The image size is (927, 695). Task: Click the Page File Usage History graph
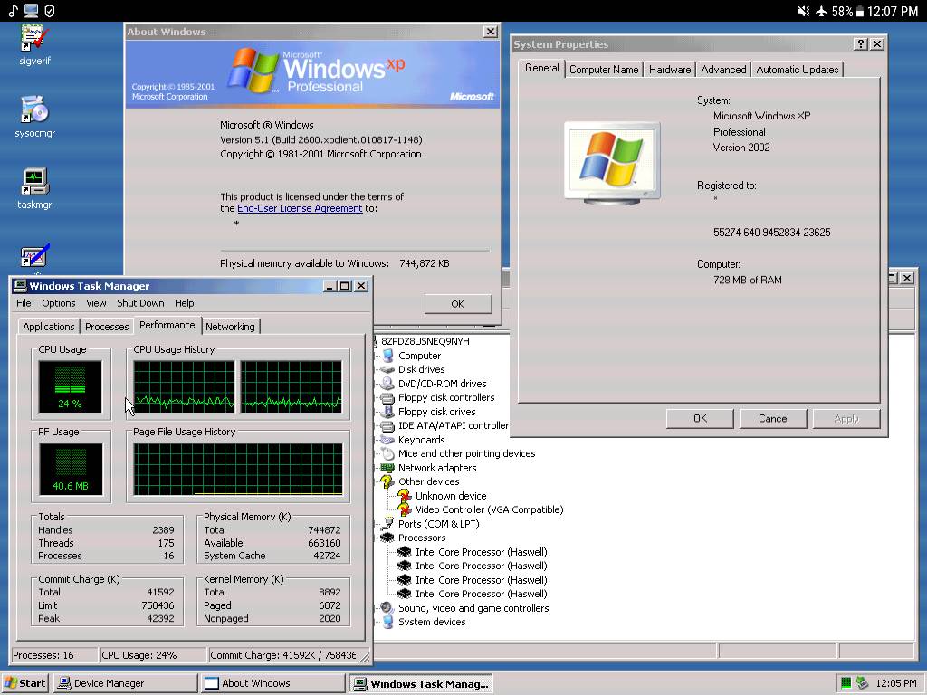click(238, 470)
